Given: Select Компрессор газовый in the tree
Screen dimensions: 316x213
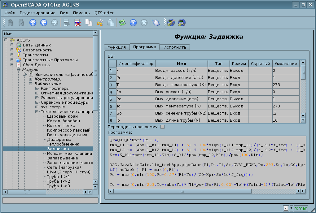Looking at the screenshot, I should pyautogui.click(x=69, y=130).
